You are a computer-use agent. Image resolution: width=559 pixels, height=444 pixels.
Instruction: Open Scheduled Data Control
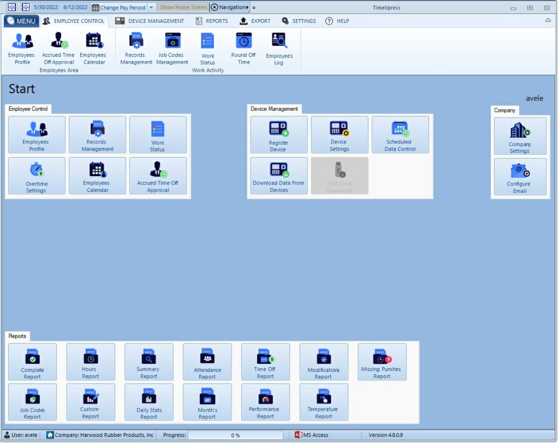(400, 134)
